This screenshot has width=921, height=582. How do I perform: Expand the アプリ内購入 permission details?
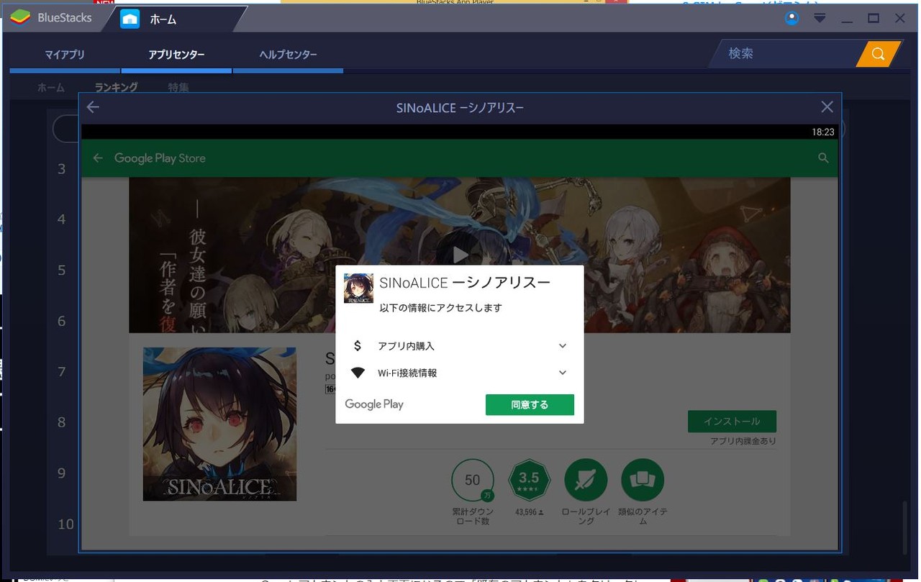coord(563,346)
